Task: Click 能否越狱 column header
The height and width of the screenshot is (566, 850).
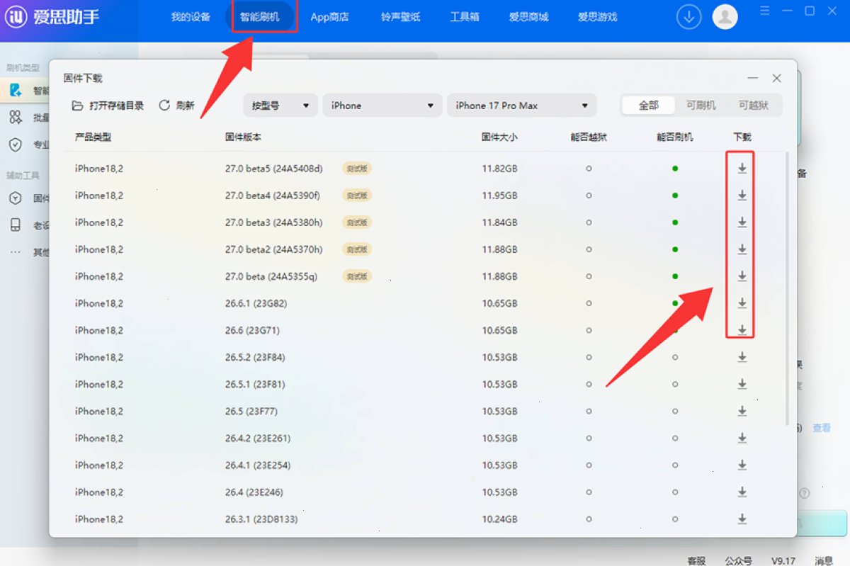Action: click(x=589, y=137)
